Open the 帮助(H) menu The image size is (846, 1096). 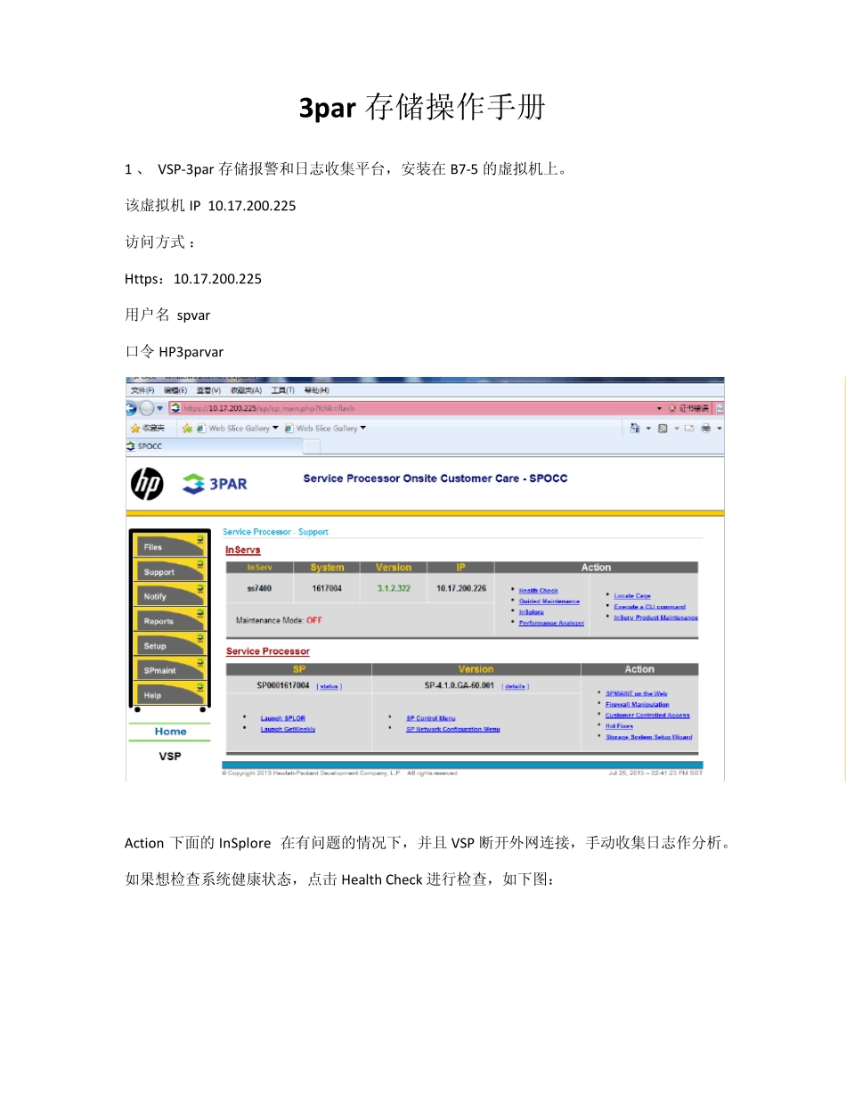pyautogui.click(x=317, y=390)
